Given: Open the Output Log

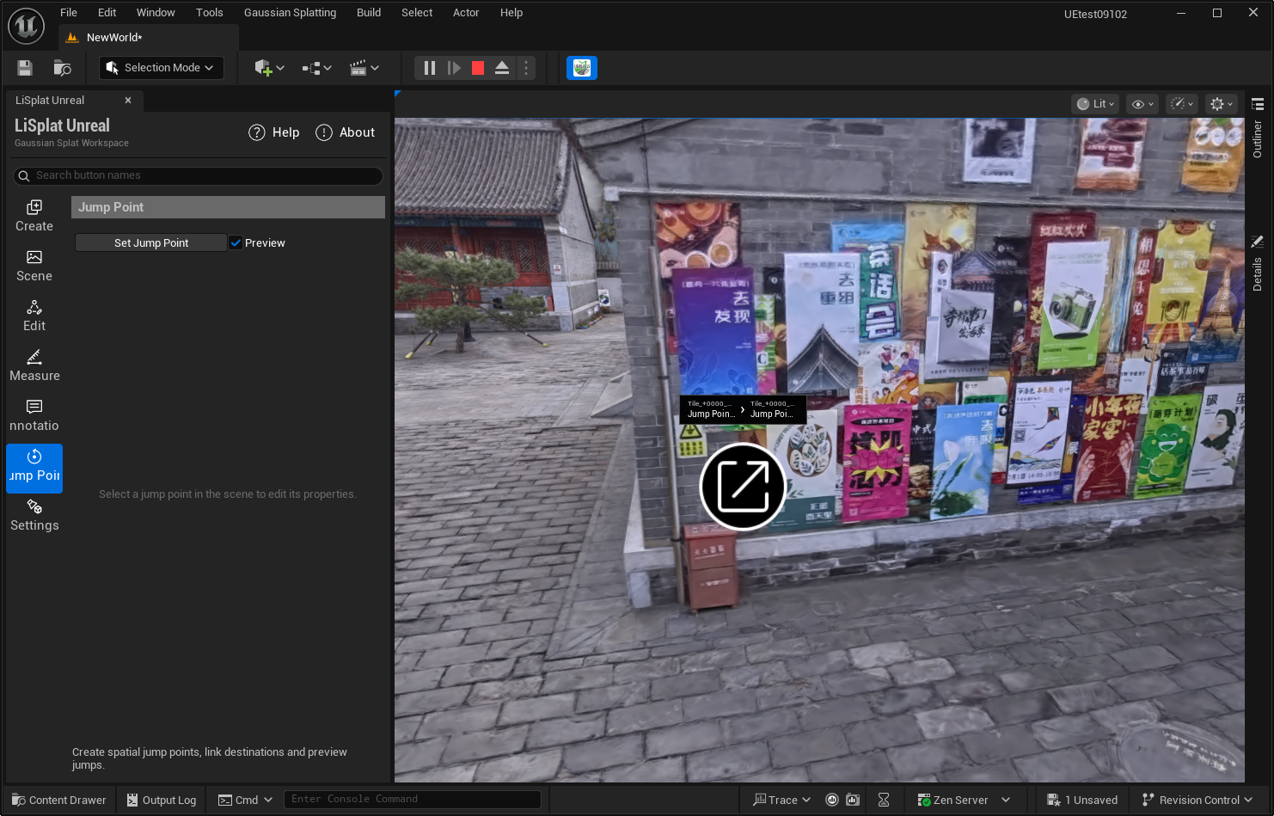Looking at the screenshot, I should coord(161,800).
